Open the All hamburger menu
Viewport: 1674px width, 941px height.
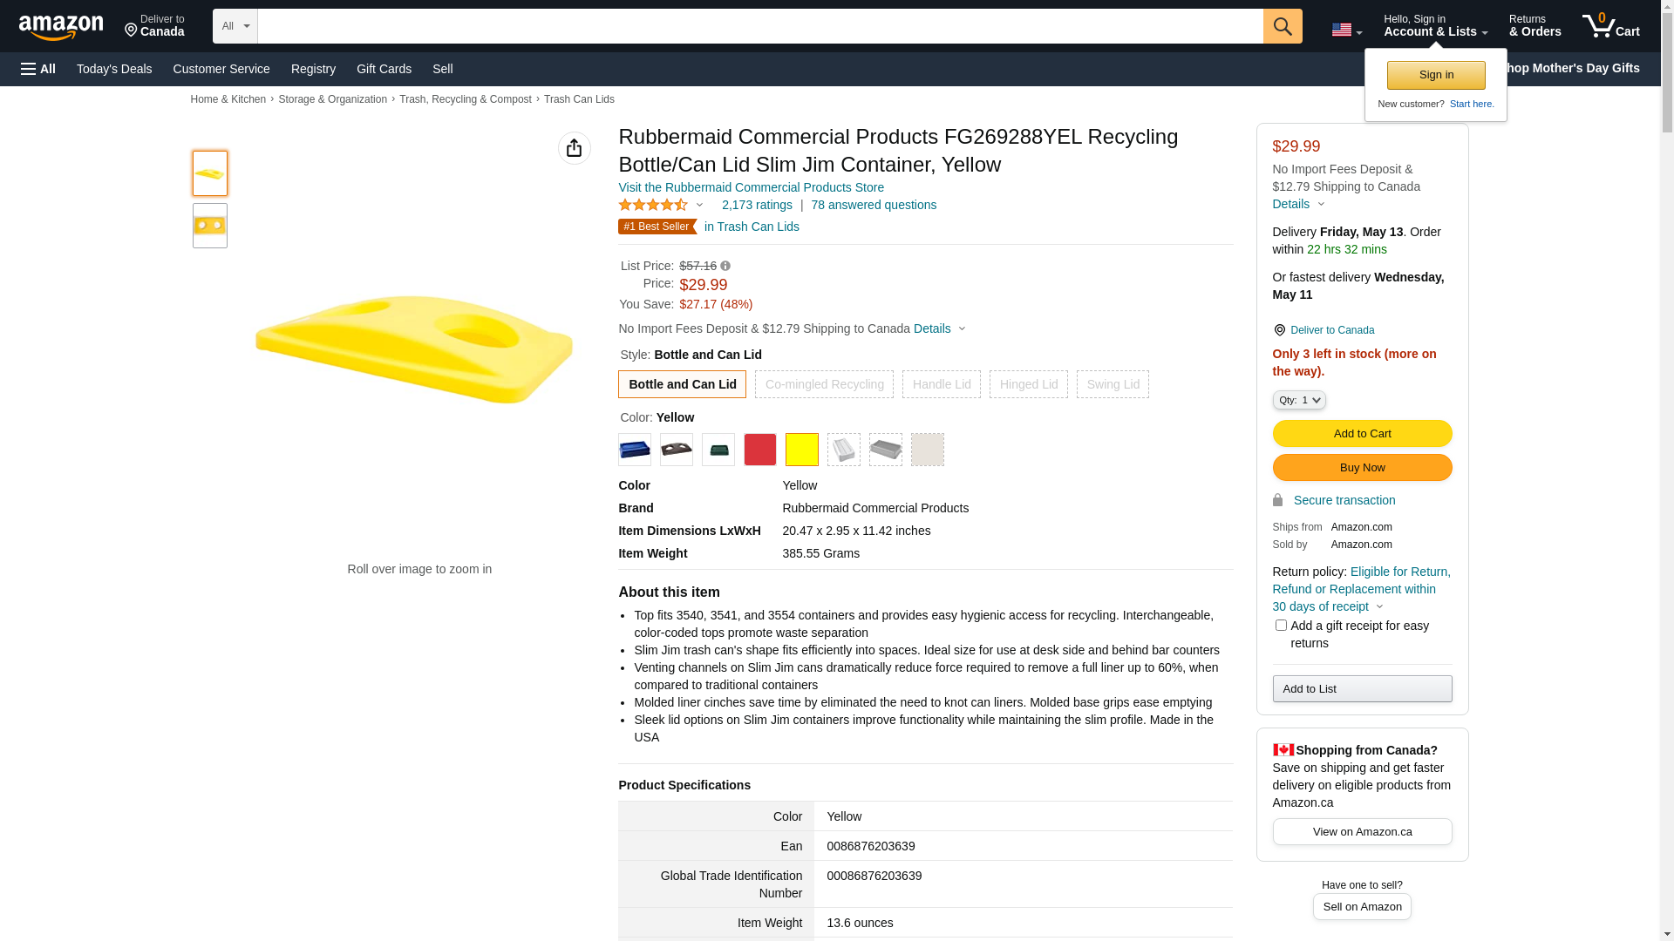[x=38, y=69]
